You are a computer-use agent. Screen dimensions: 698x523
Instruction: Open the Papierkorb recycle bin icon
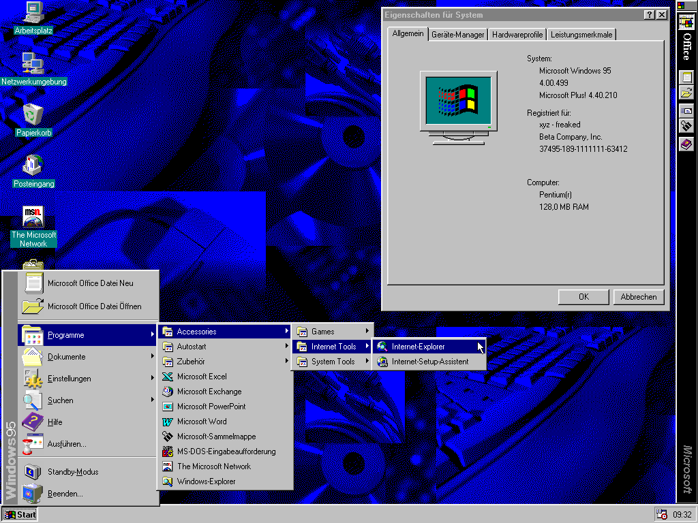(x=33, y=114)
